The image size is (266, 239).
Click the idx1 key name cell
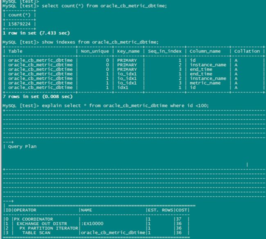click(122, 88)
